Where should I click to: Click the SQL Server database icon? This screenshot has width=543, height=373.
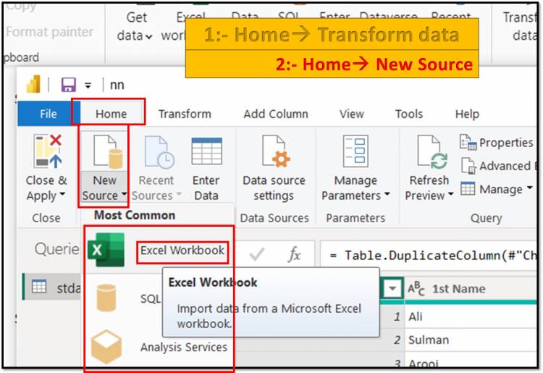(106, 298)
